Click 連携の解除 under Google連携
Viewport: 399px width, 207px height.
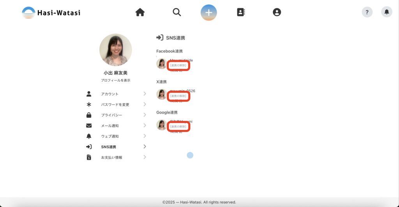point(178,126)
